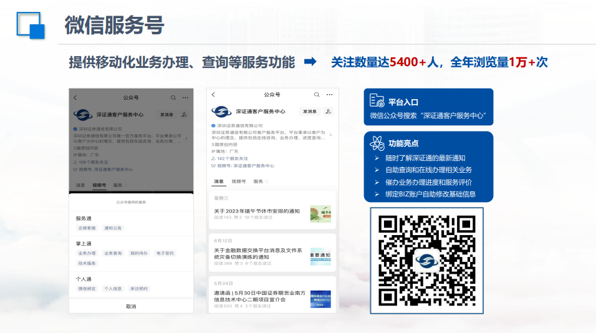Select 消息 tab in right phone screenshot
The width and height of the screenshot is (596, 333).
tap(219, 181)
